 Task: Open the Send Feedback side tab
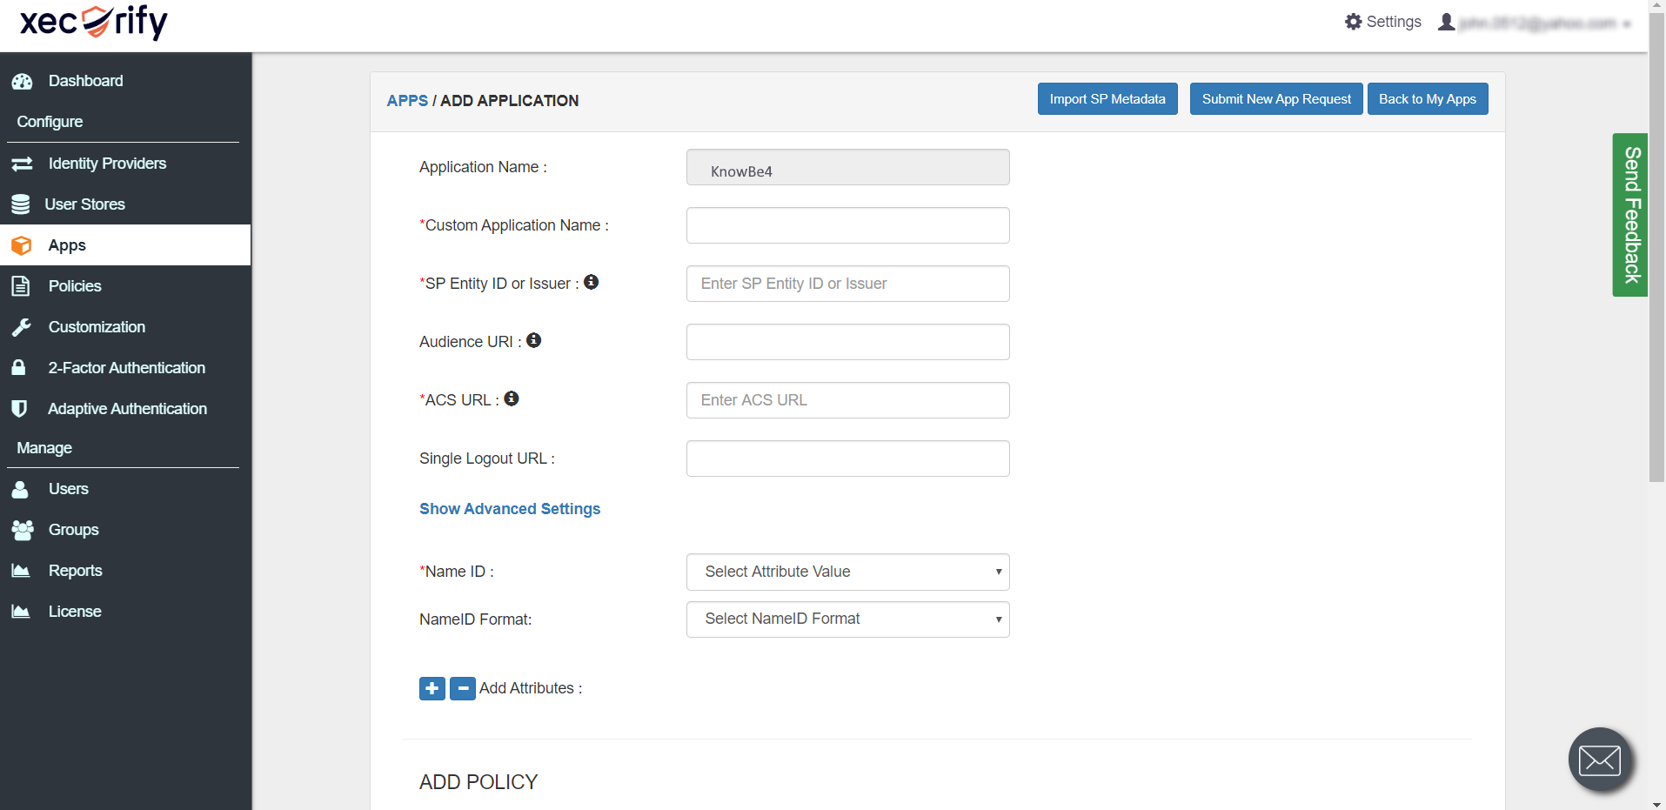(1629, 215)
